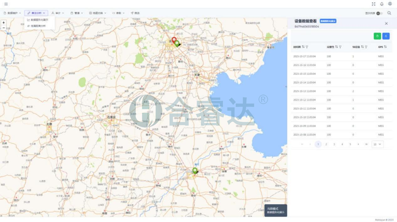Click the map zoom in plus button
The width and height of the screenshot is (397, 222).
[x=3, y=23]
